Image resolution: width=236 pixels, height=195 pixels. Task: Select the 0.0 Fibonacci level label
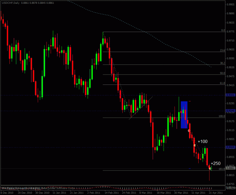223,31
